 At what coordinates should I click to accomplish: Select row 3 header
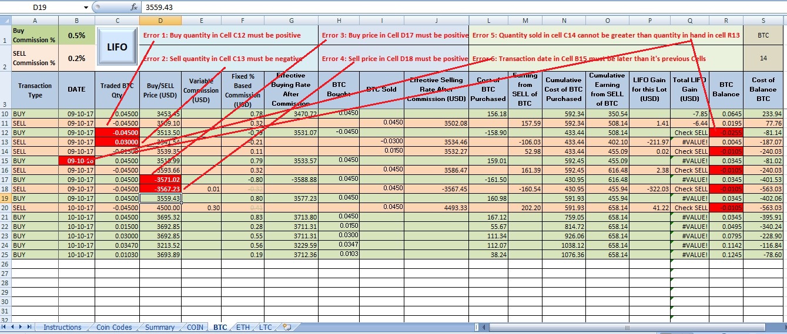coord(5,90)
